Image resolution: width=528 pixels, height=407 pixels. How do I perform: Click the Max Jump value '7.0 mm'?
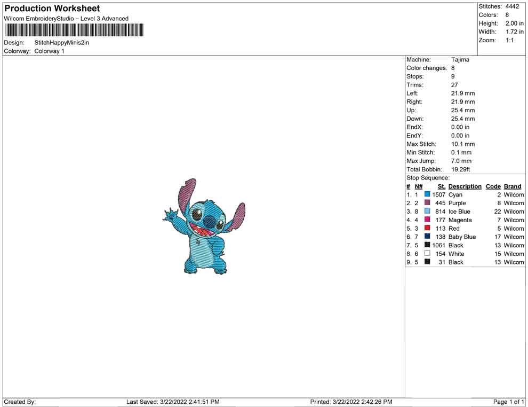[x=461, y=161]
